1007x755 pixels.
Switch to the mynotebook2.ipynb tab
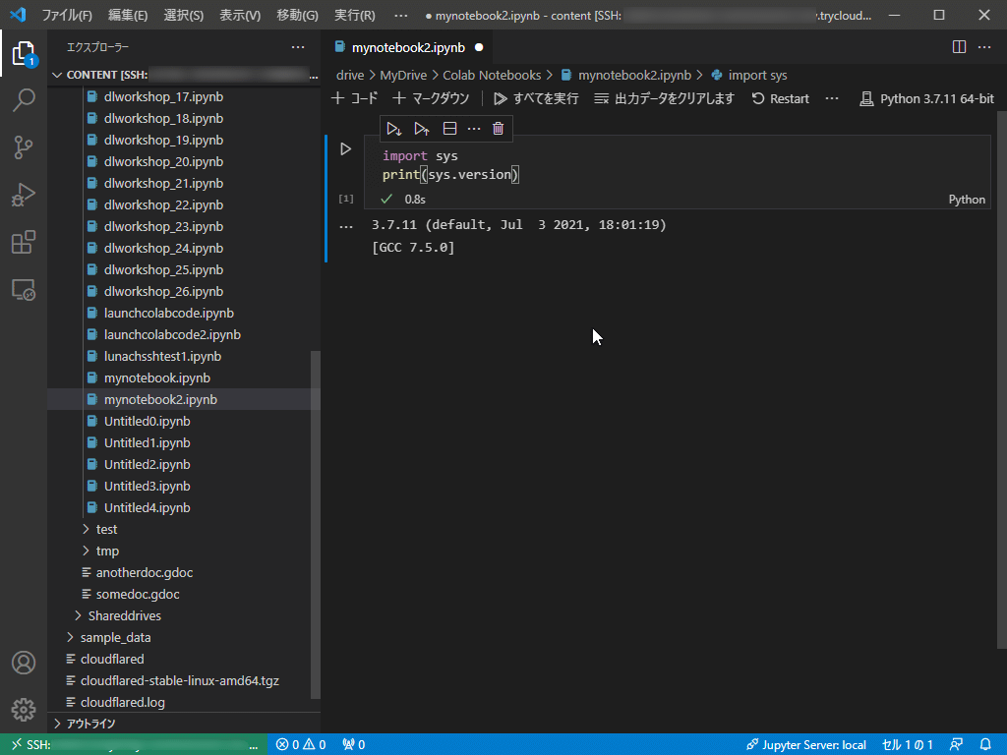click(407, 47)
